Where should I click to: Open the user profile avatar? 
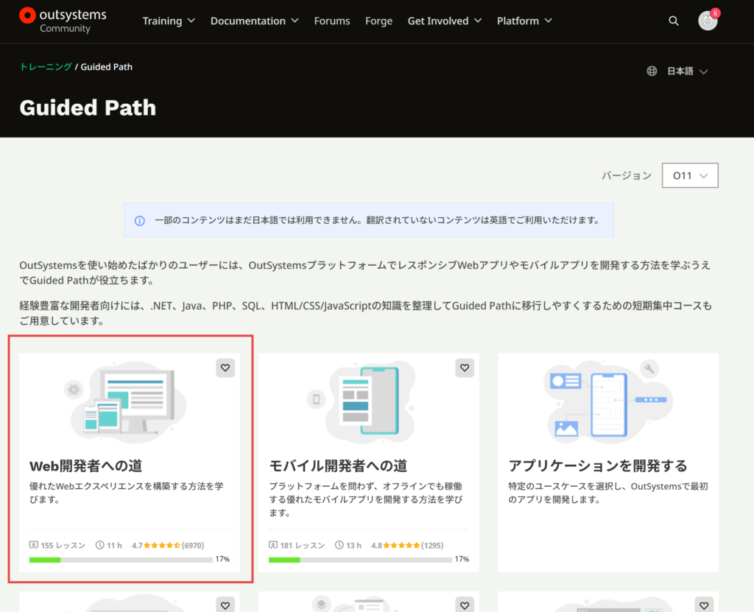(x=707, y=21)
